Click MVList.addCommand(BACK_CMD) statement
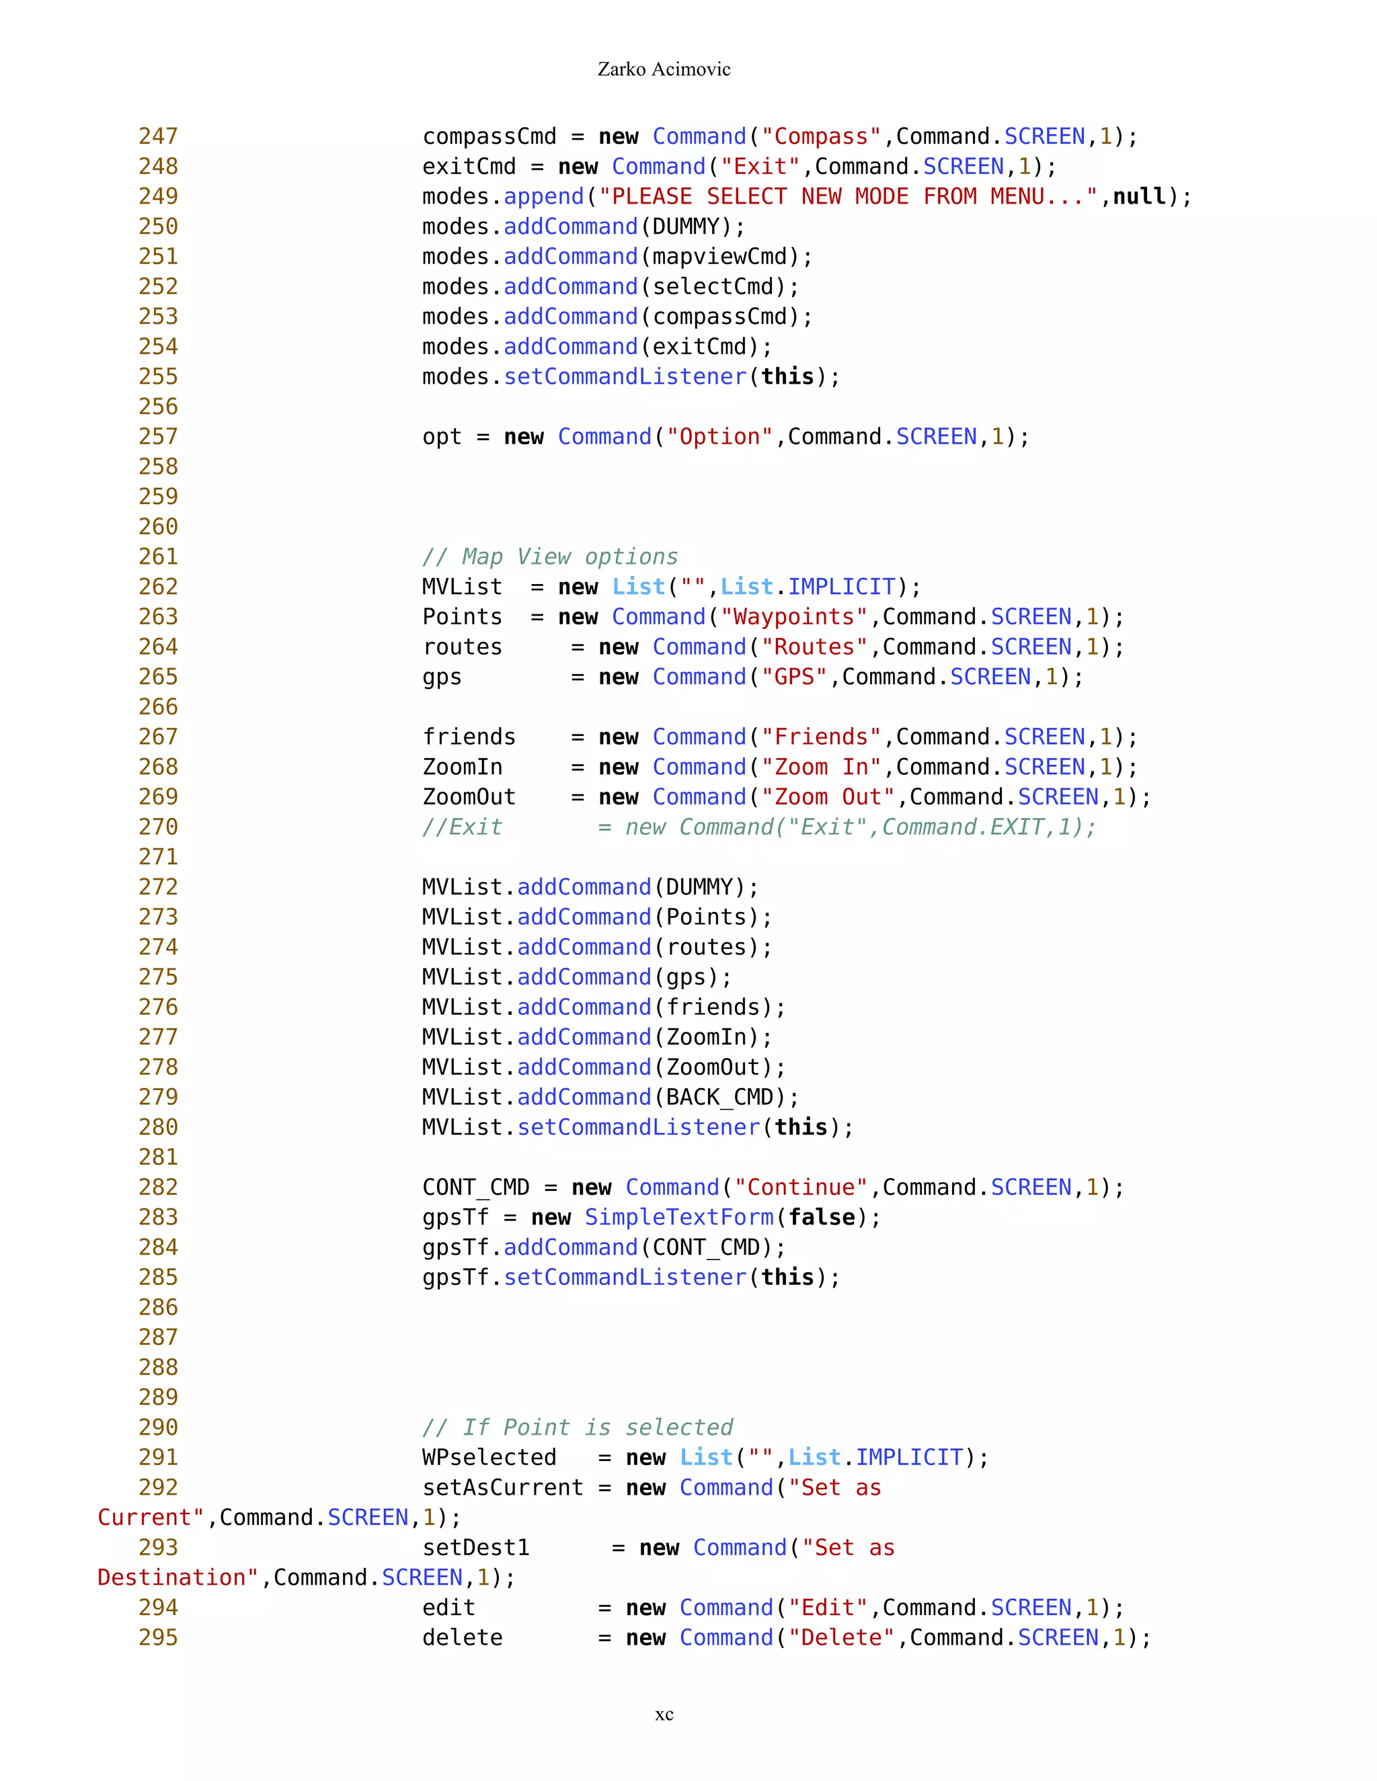 click(x=611, y=1097)
